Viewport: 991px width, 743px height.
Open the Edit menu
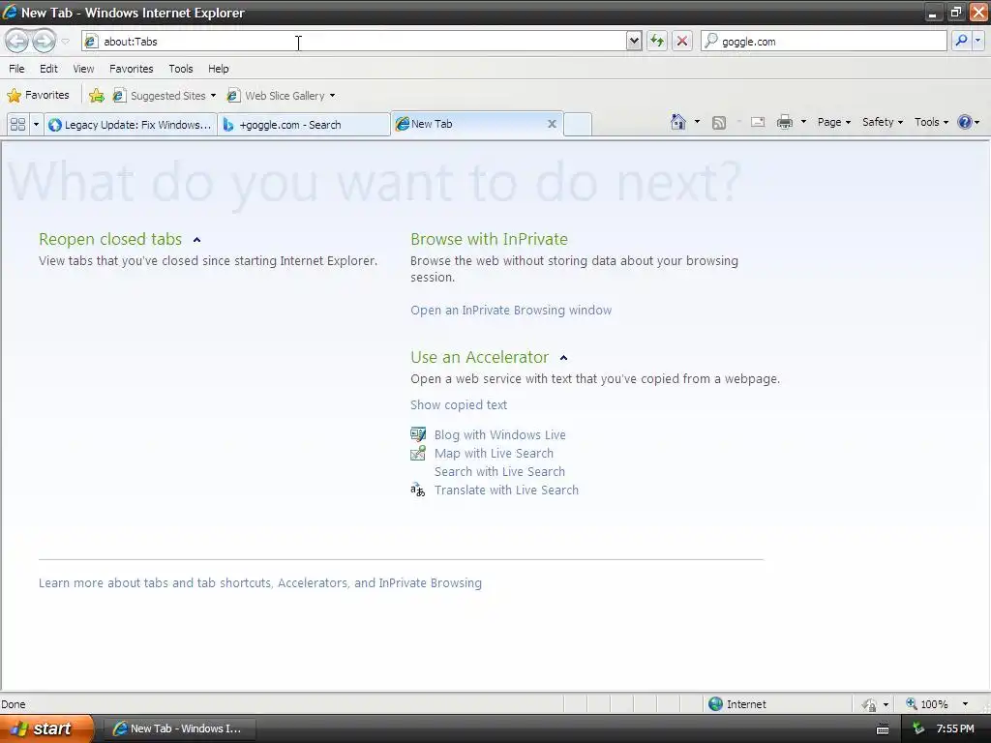[48, 69]
